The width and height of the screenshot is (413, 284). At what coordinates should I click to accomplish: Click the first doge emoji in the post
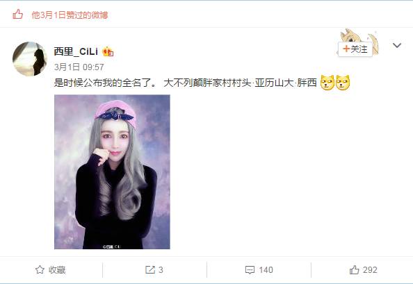[x=327, y=83]
